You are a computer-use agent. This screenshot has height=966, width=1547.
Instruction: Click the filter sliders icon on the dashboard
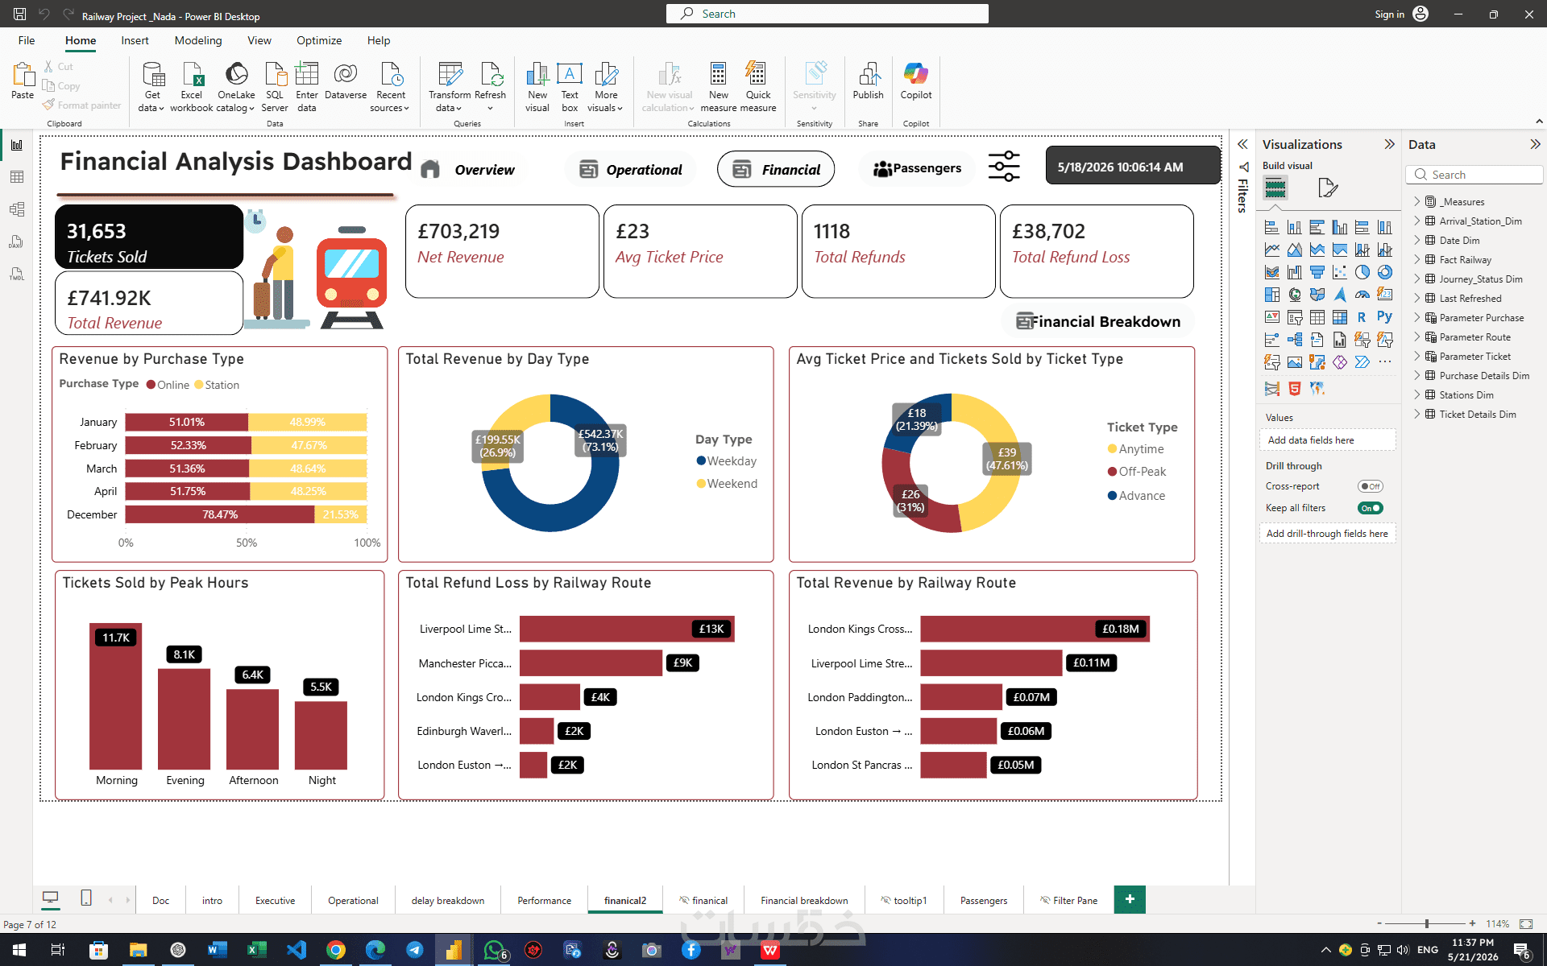point(1004,167)
